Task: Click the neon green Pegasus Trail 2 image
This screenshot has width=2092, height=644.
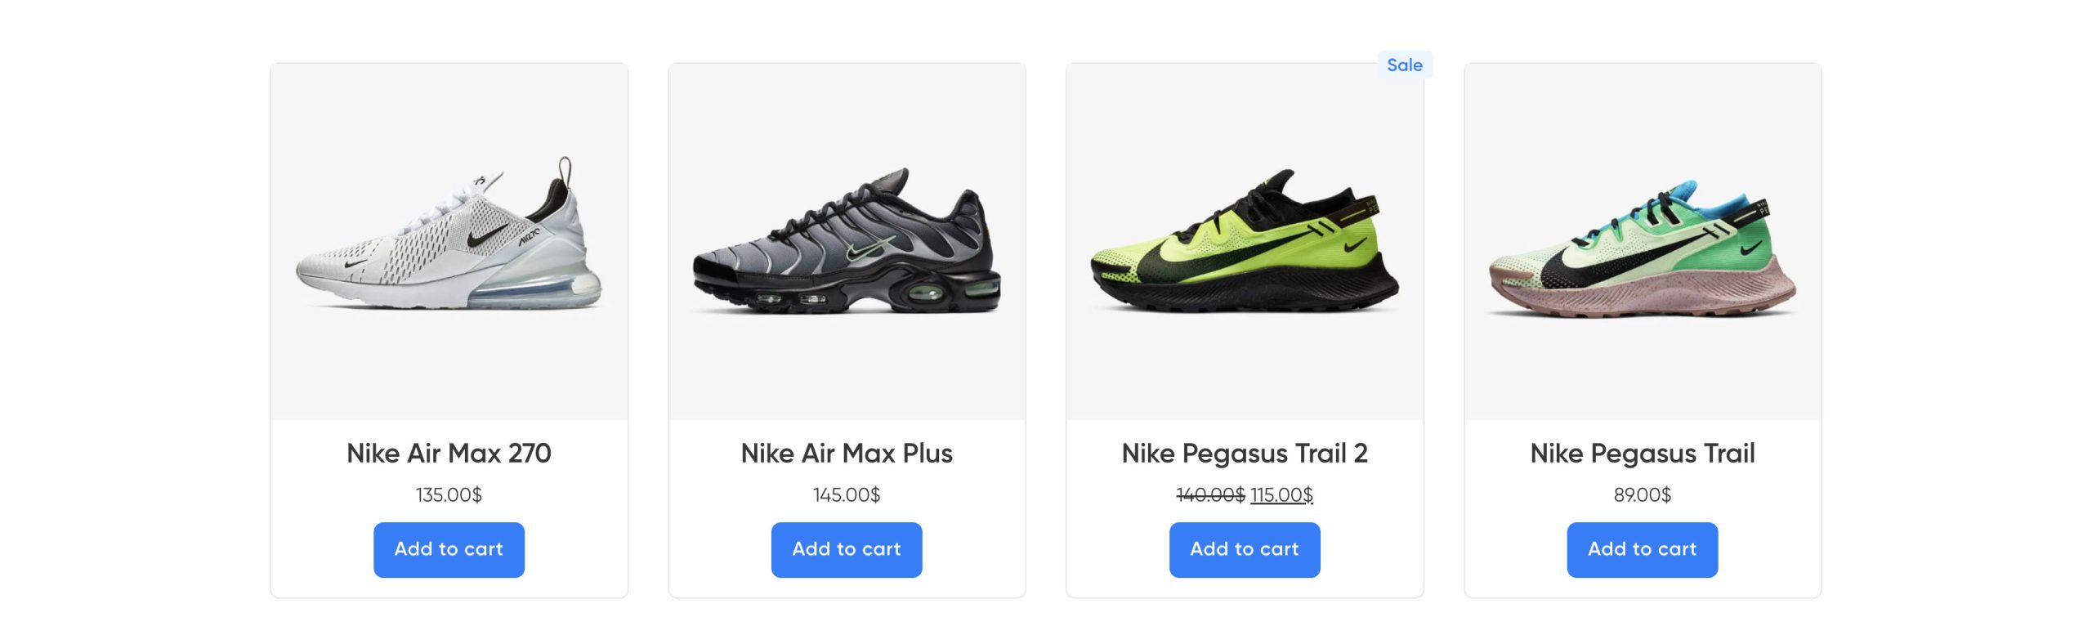Action: coord(1244,241)
